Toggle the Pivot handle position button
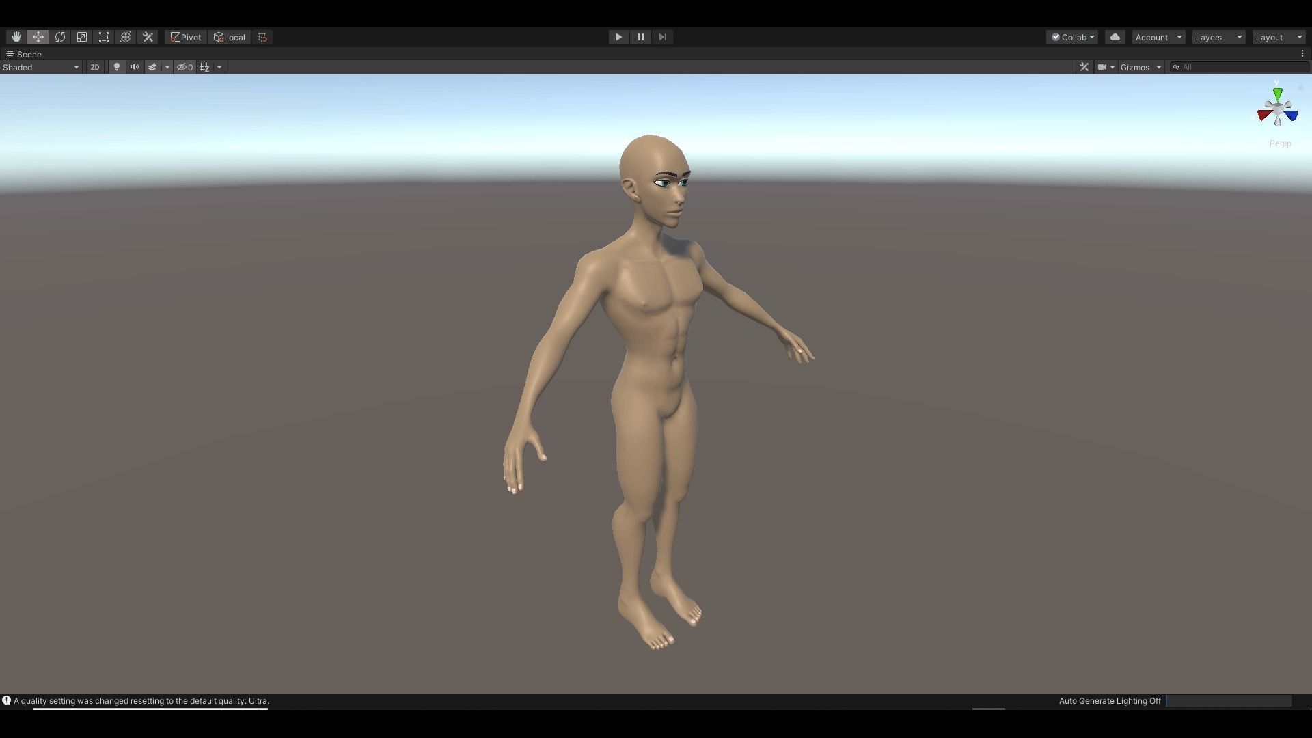 pyautogui.click(x=186, y=37)
